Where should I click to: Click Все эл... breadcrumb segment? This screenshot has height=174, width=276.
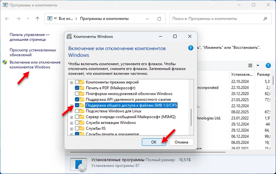coord(66,19)
